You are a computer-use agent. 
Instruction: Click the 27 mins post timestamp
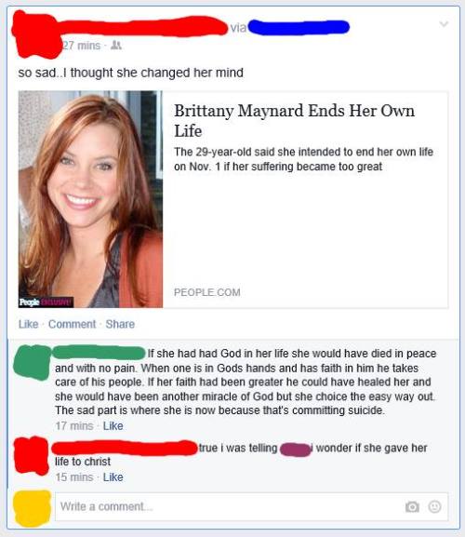[x=82, y=46]
